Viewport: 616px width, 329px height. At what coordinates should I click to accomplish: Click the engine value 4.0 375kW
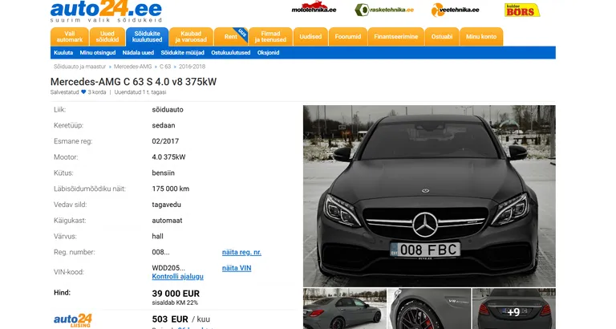pyautogui.click(x=168, y=156)
